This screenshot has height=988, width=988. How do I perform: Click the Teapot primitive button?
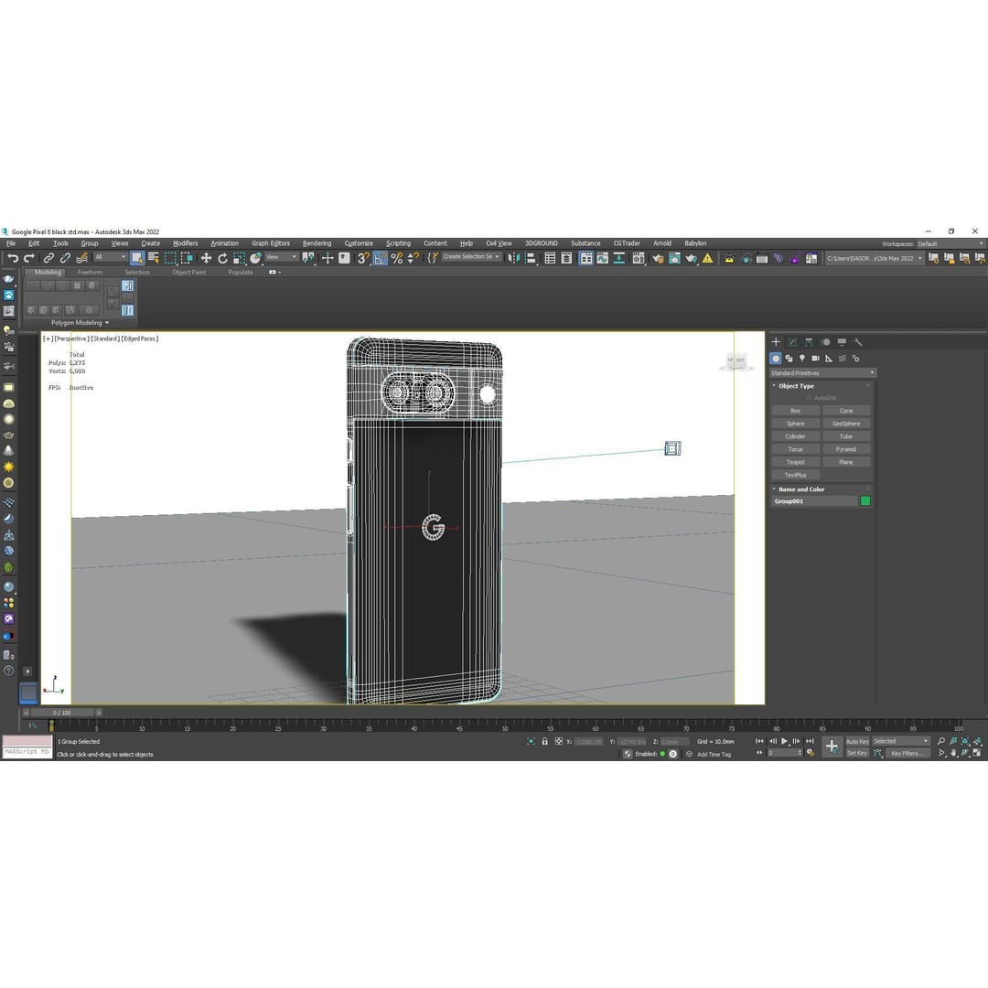click(795, 462)
